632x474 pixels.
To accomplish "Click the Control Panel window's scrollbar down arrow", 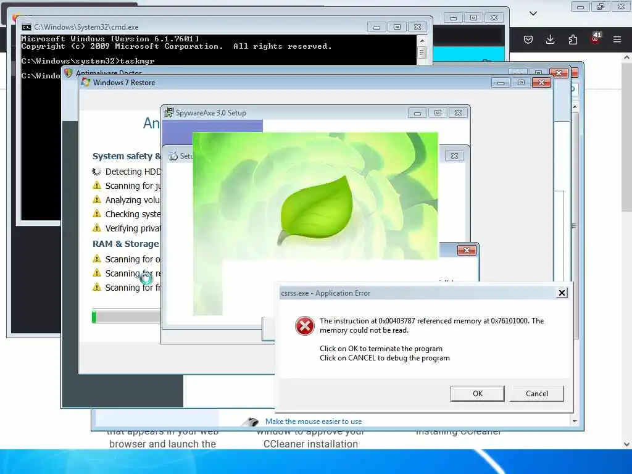I will click(575, 421).
